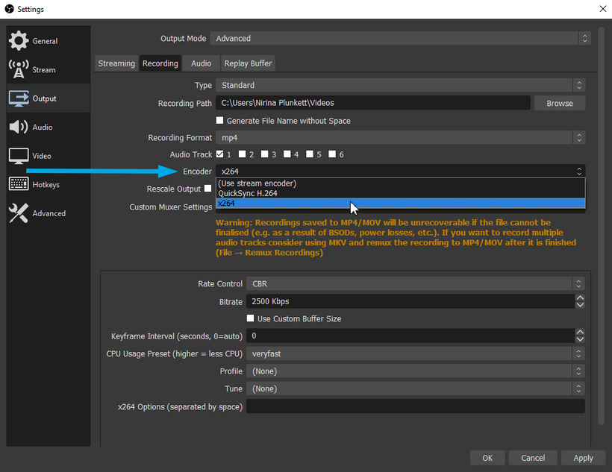
Task: Increase Bitrate using the up stepper arrow
Action: (x=579, y=298)
